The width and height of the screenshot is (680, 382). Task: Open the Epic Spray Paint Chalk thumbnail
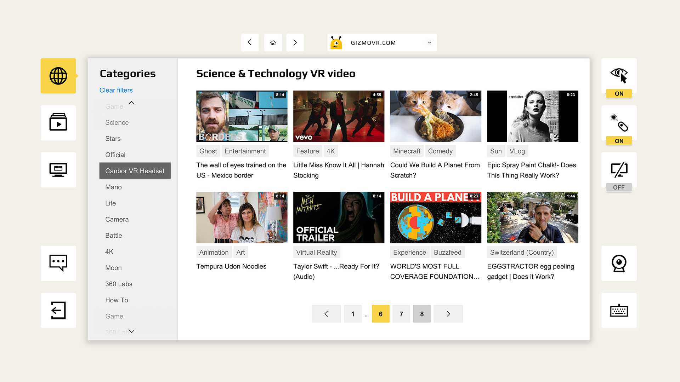point(533,116)
